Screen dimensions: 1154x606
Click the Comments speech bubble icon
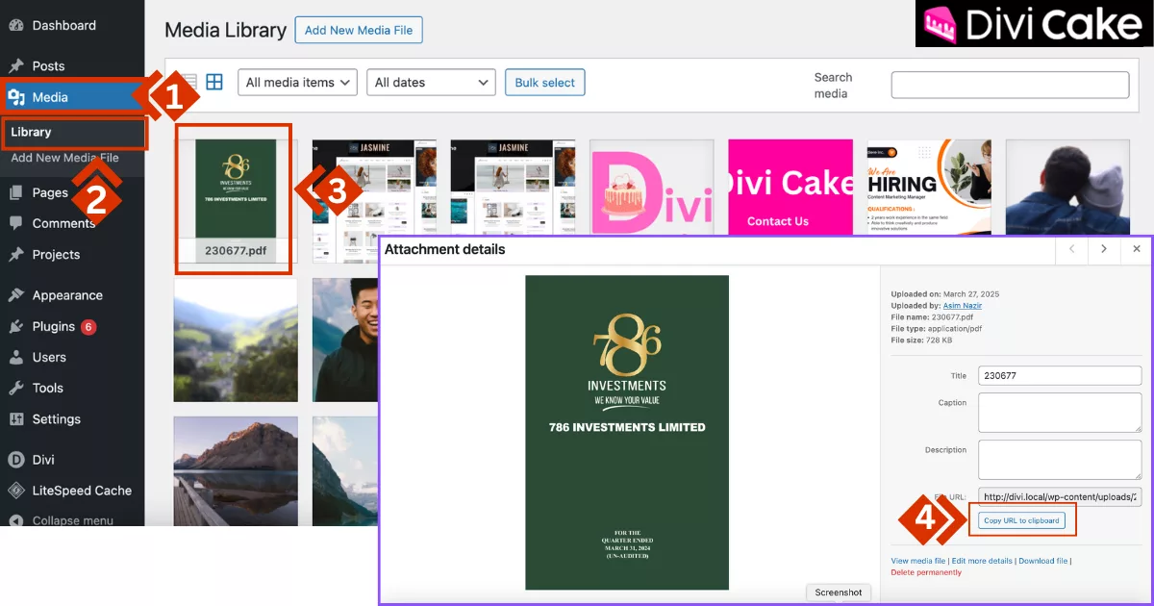(x=15, y=223)
